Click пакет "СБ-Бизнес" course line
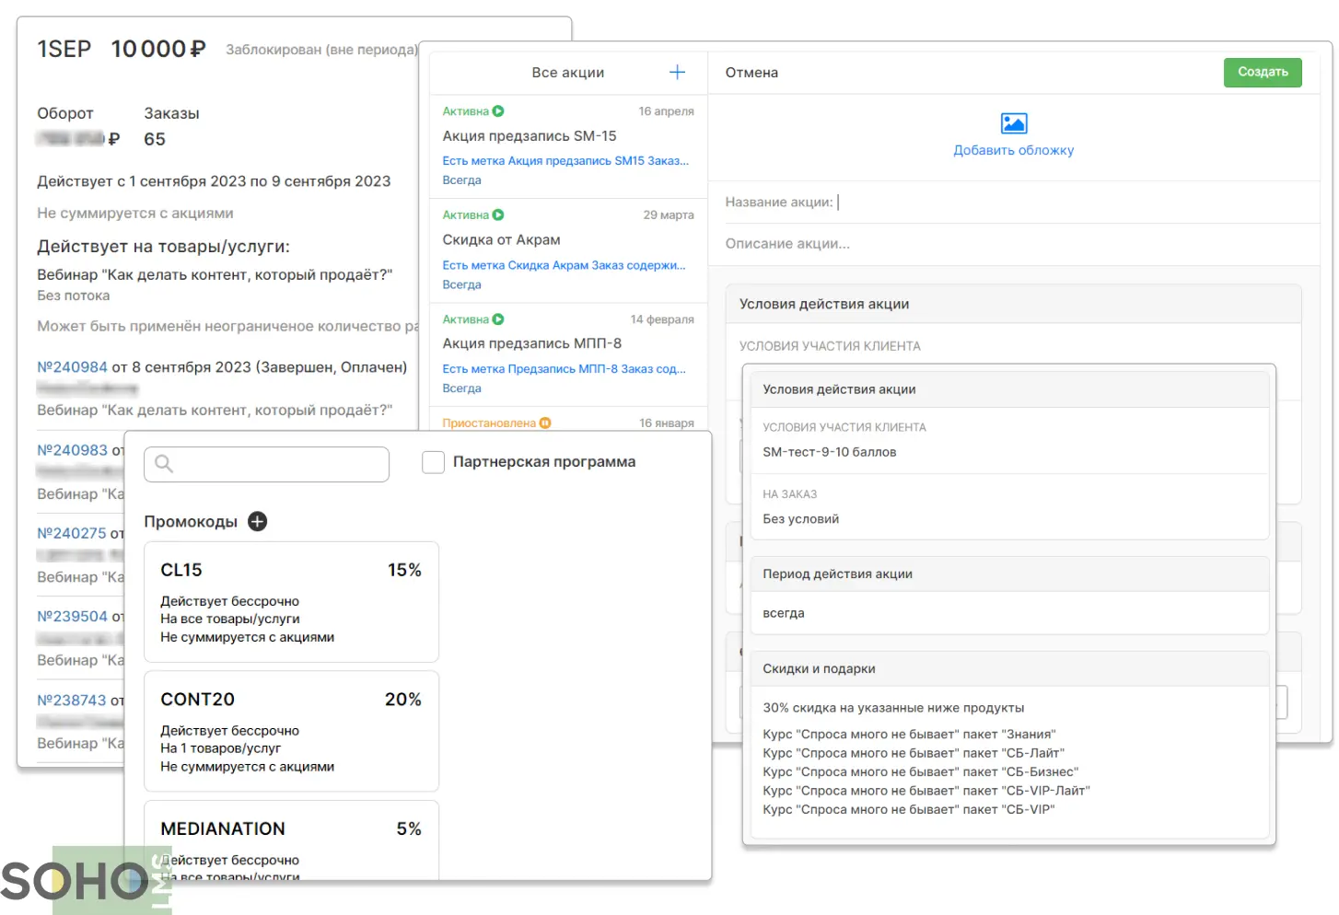This screenshot has height=915, width=1339. 920,772
